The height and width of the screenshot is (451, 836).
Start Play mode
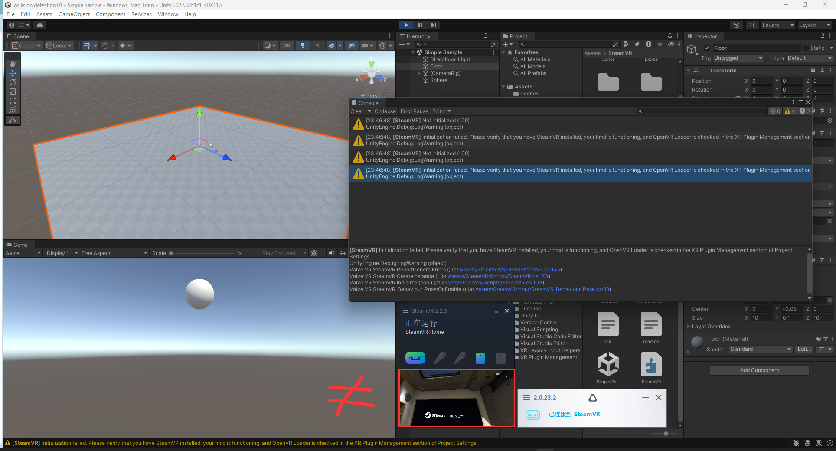coord(406,25)
